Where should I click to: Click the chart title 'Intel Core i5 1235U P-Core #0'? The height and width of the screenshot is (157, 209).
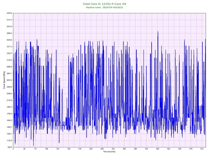pos(104,4)
